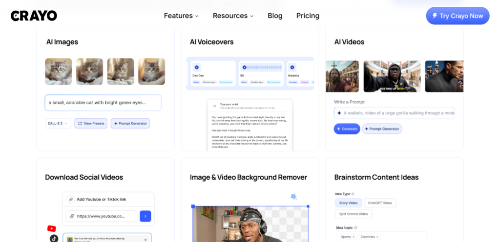This screenshot has height=242, width=500.
Task: Click the YouTube icon
Action: pyautogui.click(x=51, y=228)
